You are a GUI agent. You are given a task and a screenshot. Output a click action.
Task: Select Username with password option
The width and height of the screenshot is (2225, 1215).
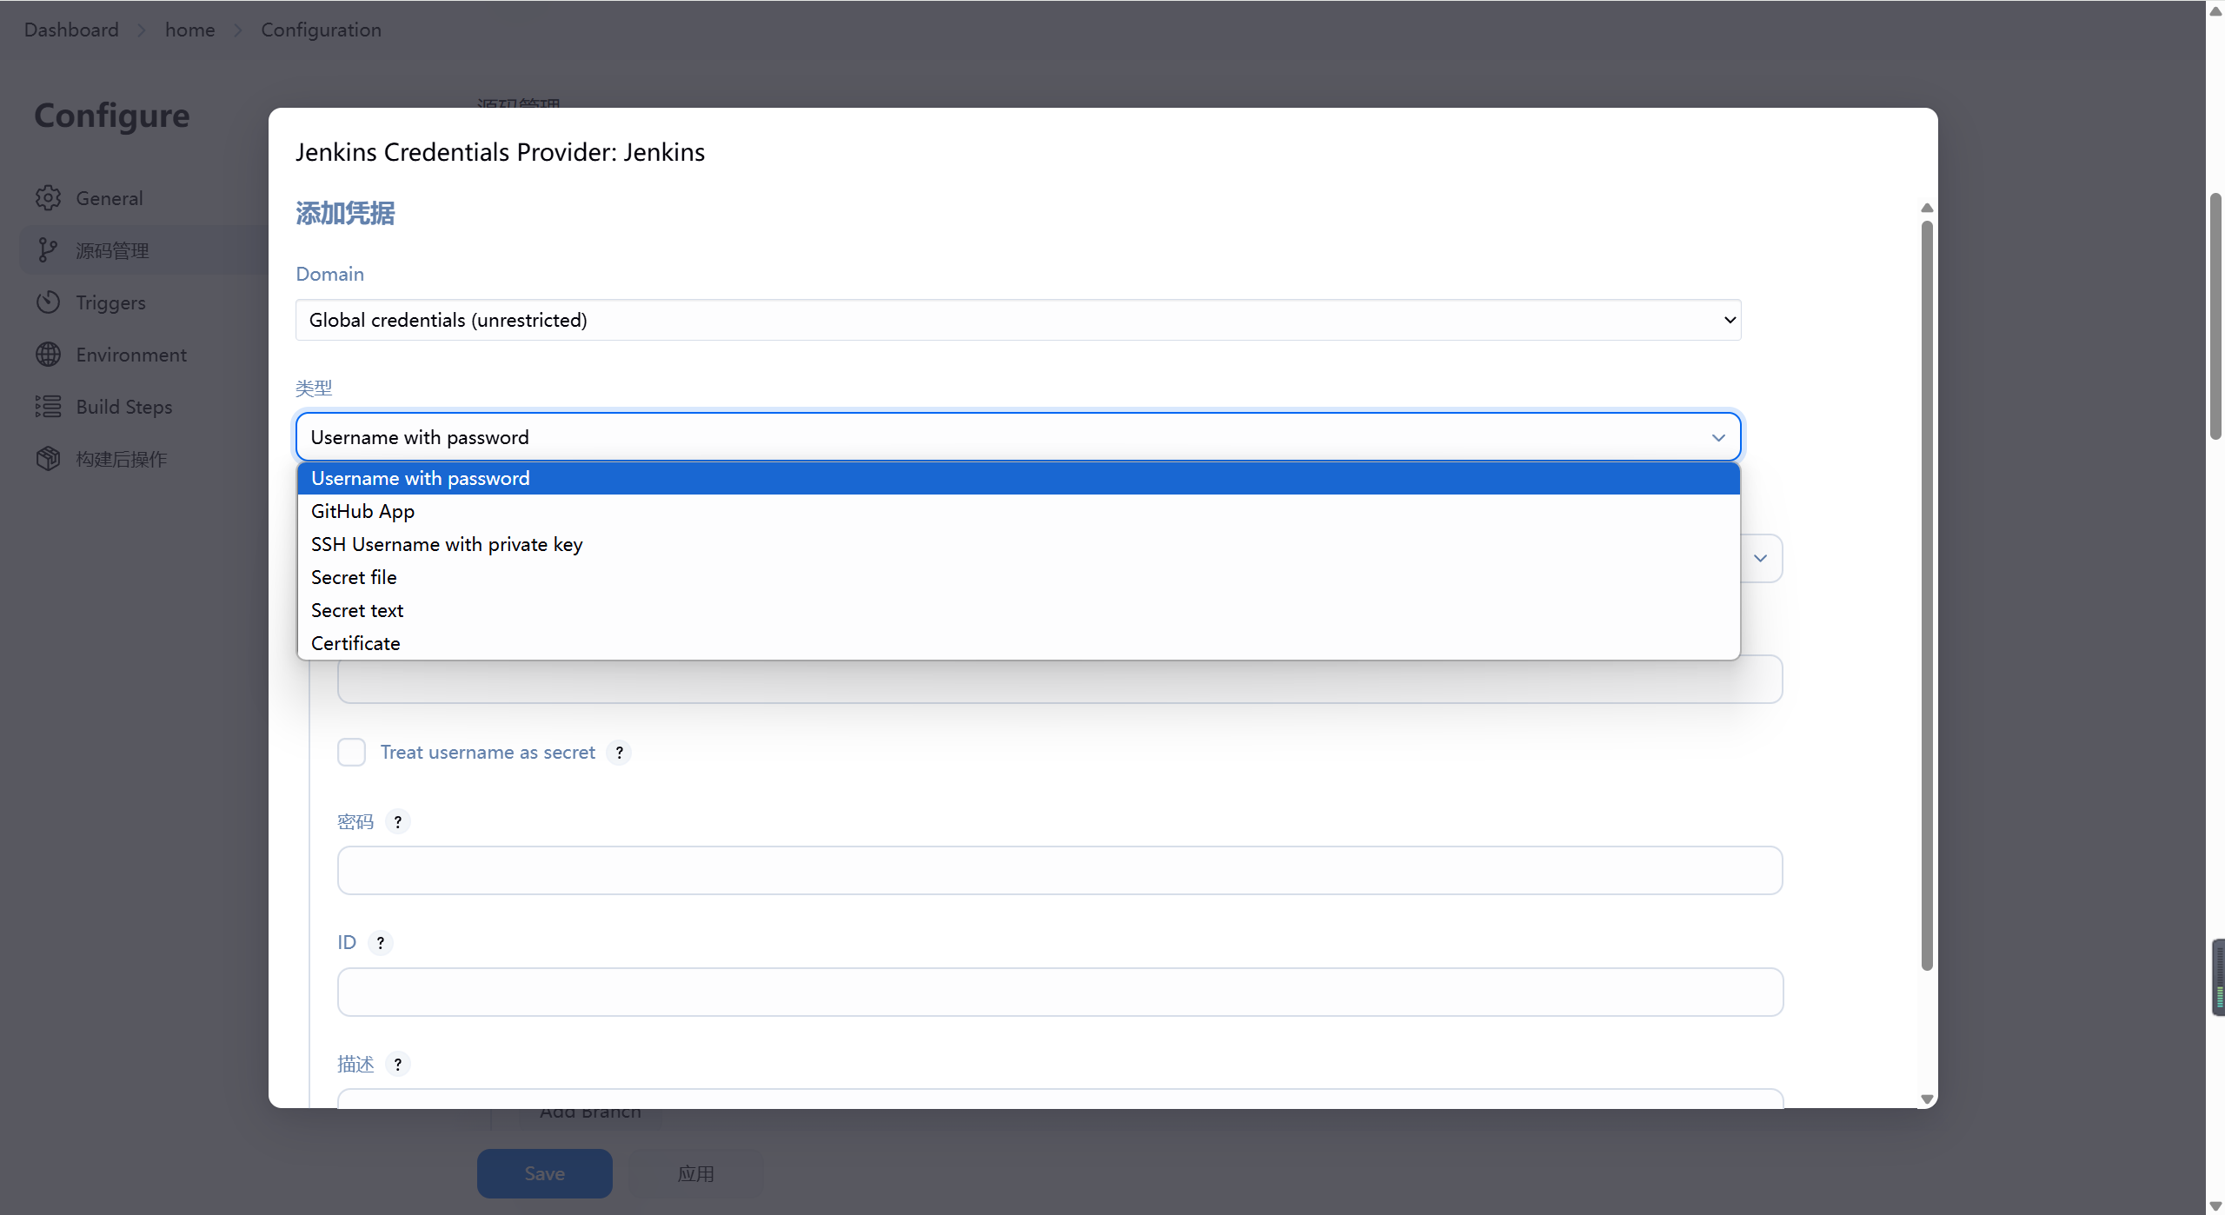point(1019,479)
